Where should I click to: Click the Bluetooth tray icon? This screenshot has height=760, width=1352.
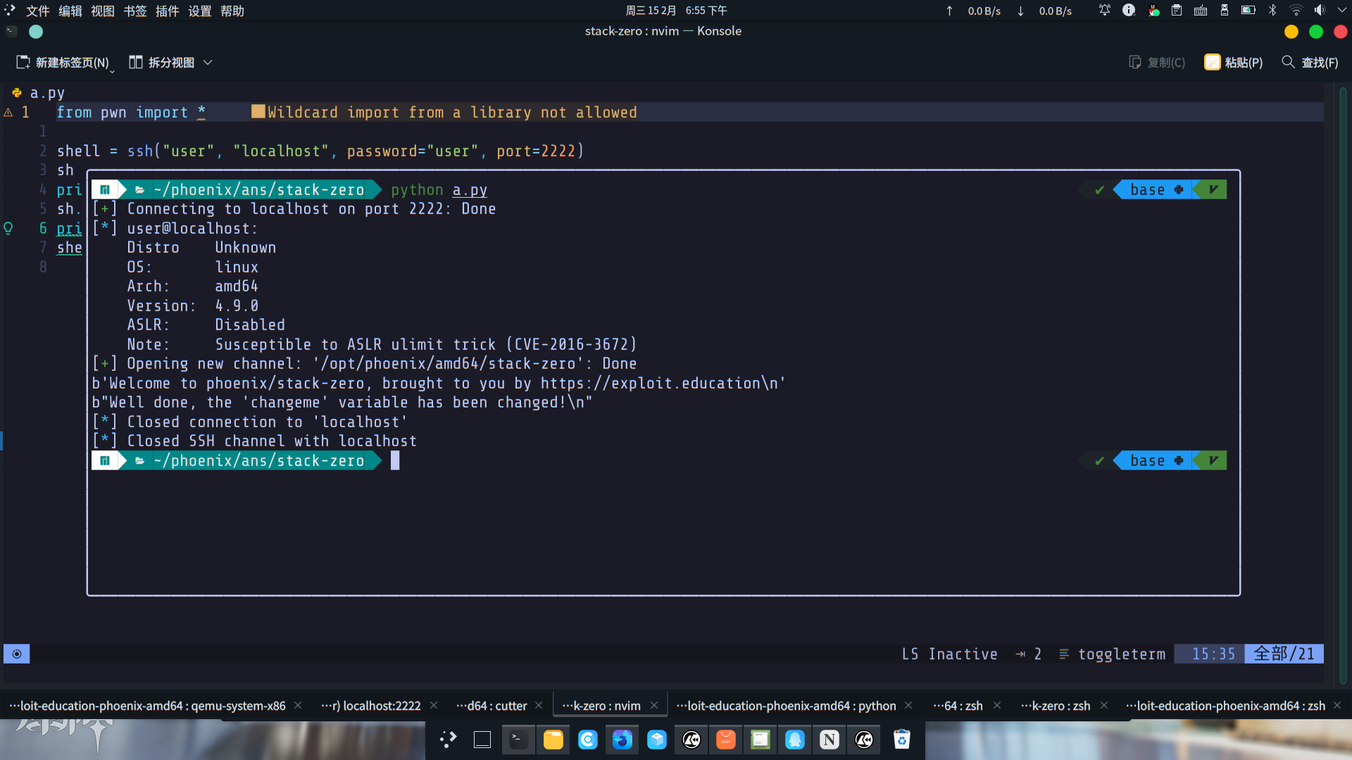coord(1272,10)
